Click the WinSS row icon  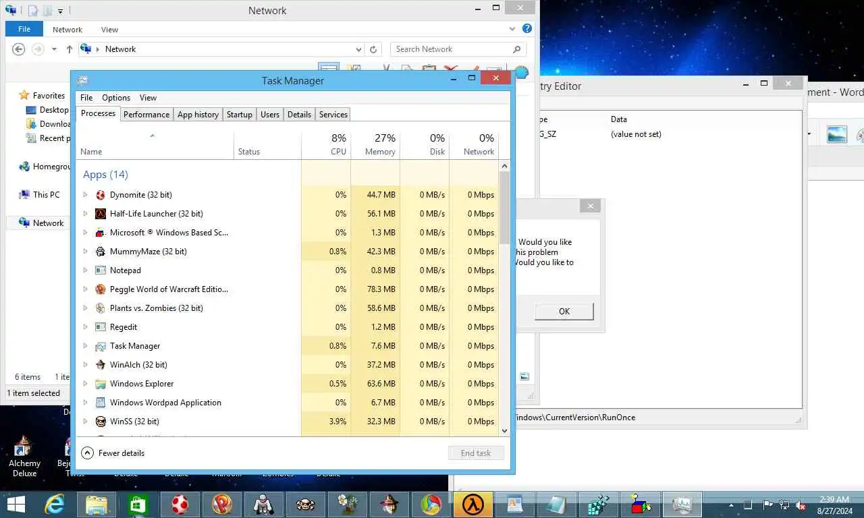[100, 422]
